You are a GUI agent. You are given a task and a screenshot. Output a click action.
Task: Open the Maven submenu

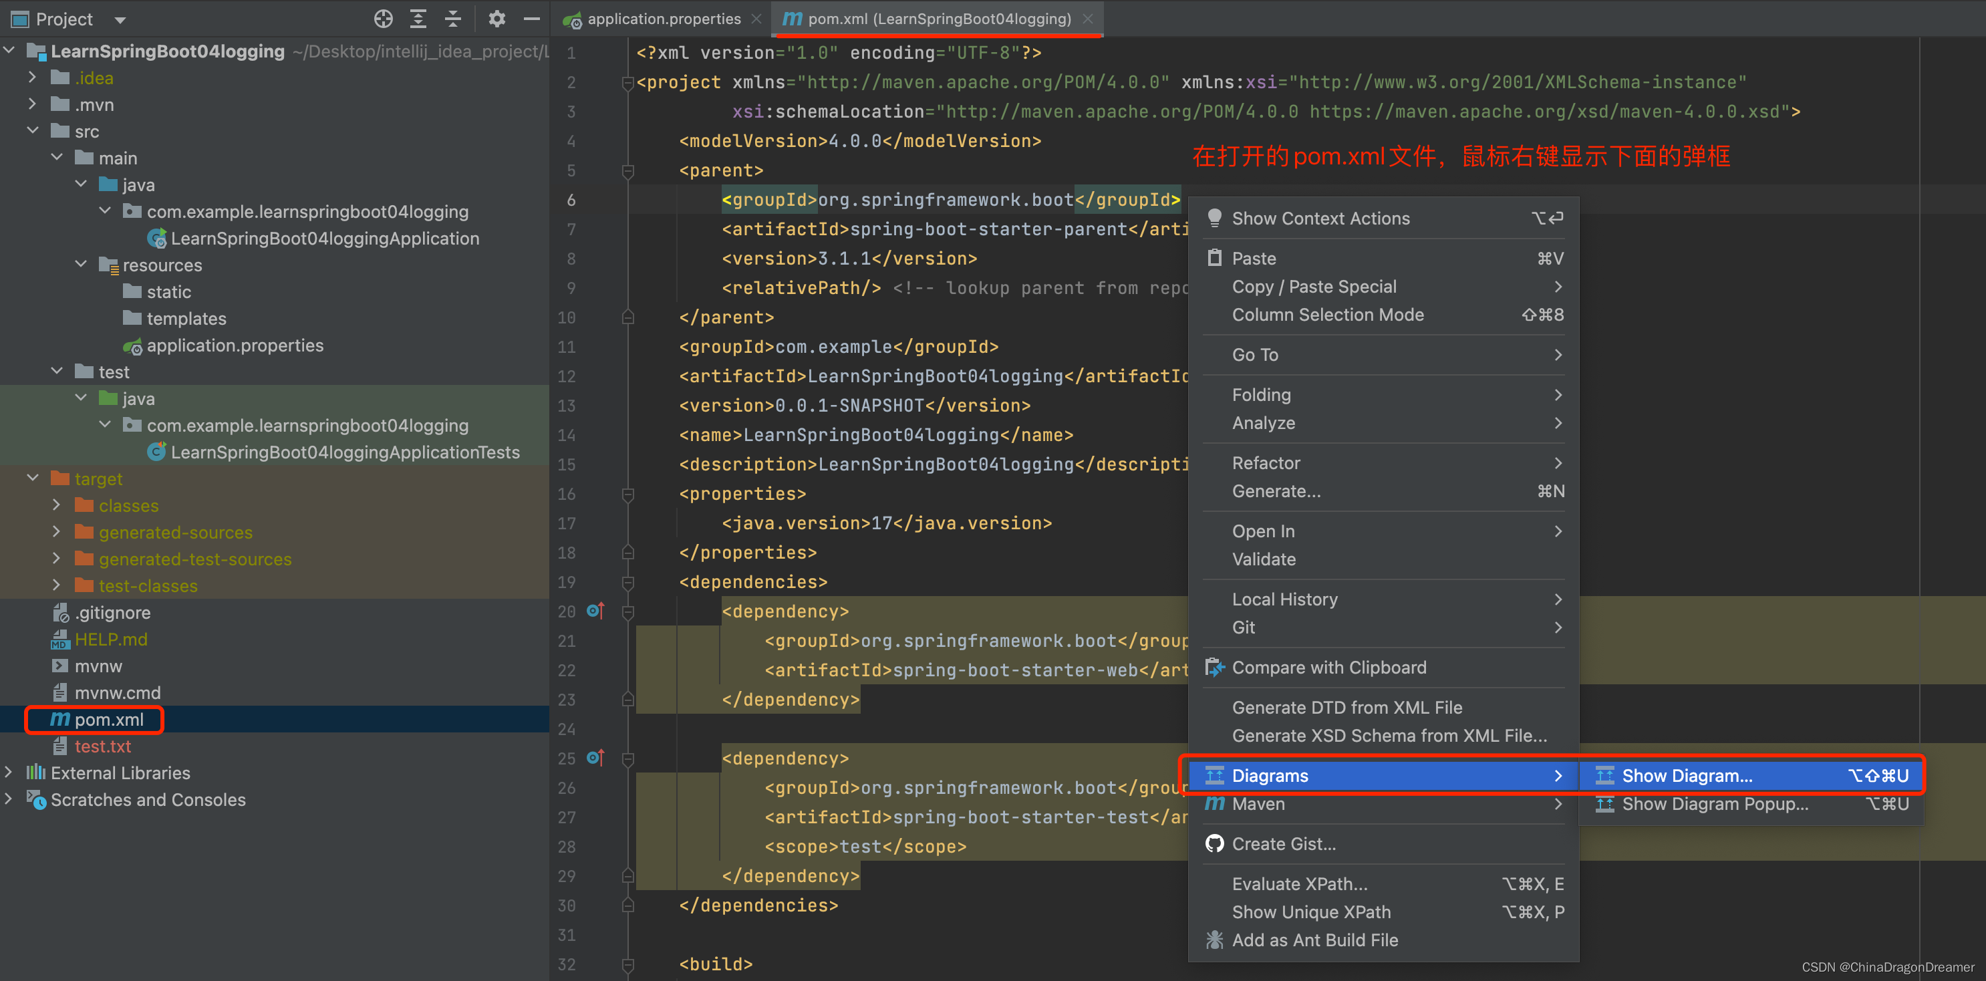[x=1384, y=804]
